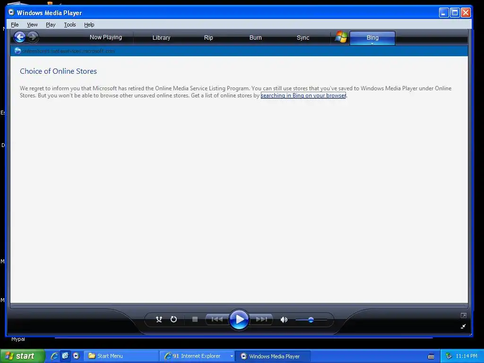
Task: Switch to the Library tab
Action: tap(162, 38)
